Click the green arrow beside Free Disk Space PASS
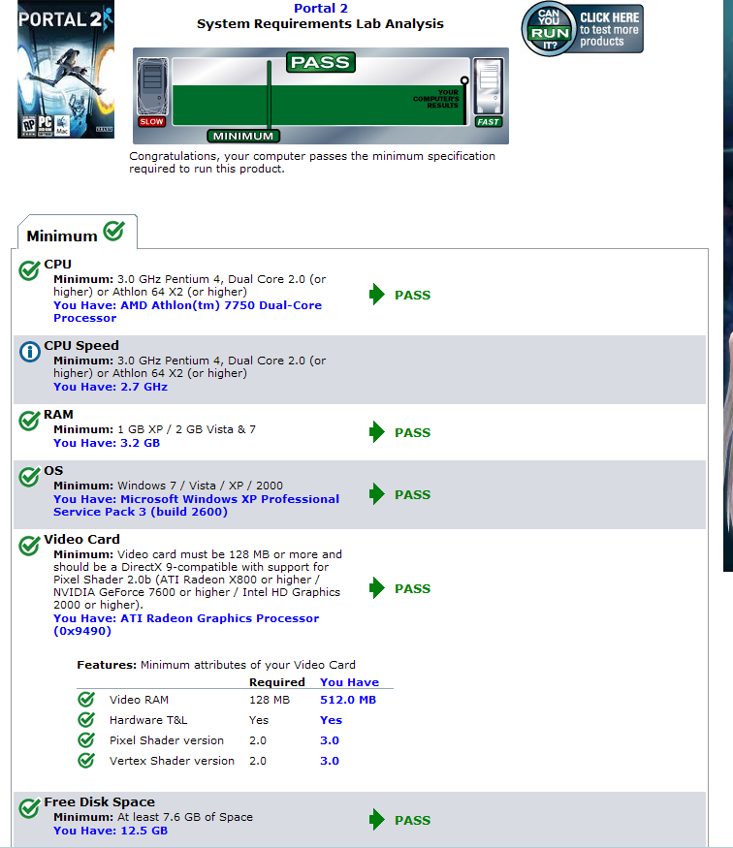 (376, 820)
